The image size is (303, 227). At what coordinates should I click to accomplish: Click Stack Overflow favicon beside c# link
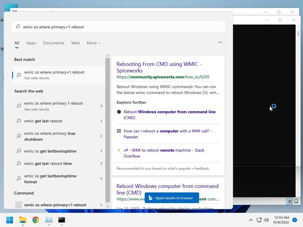(x=119, y=150)
